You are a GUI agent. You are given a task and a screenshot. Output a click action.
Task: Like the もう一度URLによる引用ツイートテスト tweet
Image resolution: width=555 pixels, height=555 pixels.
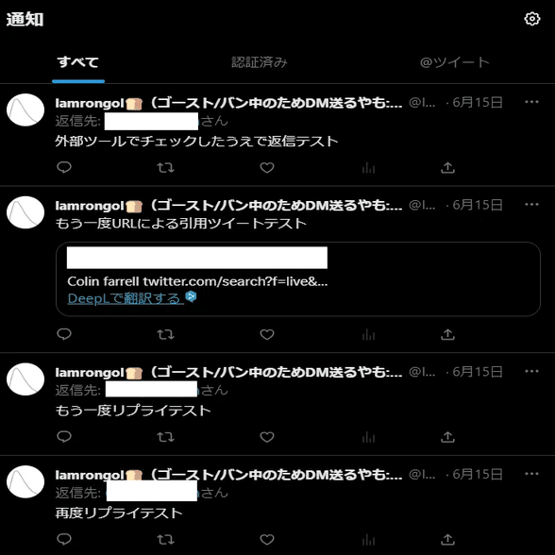267,334
